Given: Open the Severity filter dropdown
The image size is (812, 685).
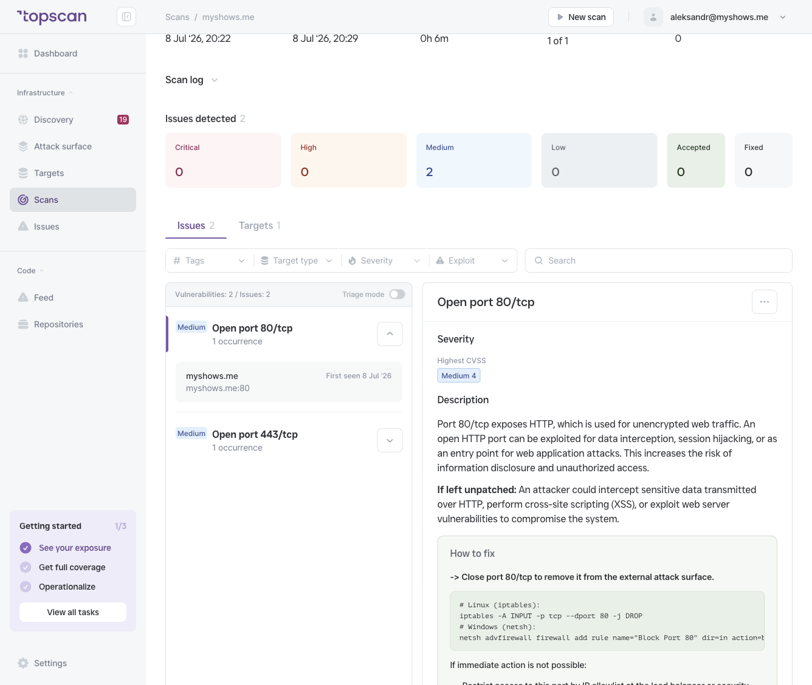Looking at the screenshot, I should pos(384,261).
